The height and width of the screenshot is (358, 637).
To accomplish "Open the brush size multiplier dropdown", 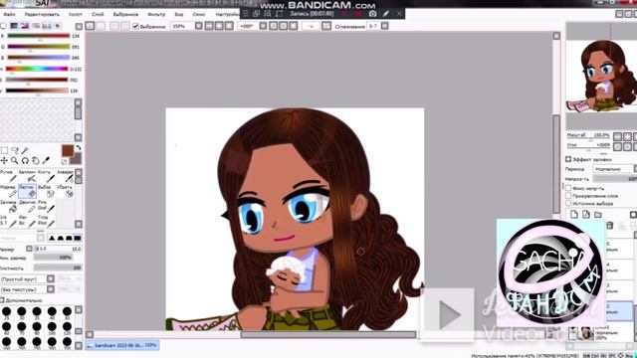I will coord(29,249).
